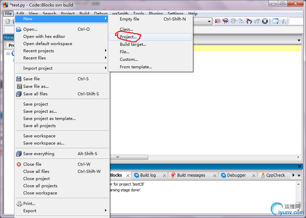Screen dimensions: 306x218
Task: Choose Save project as template...
Action: click(x=62, y=119)
